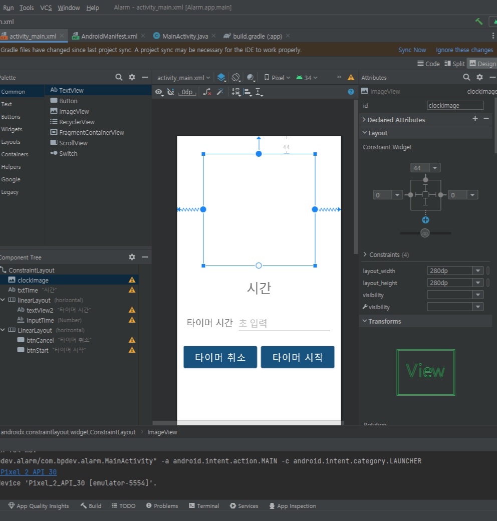Image resolution: width=497 pixels, height=521 pixels.
Task: Open the Guidelines helper icon
Action: point(259,92)
